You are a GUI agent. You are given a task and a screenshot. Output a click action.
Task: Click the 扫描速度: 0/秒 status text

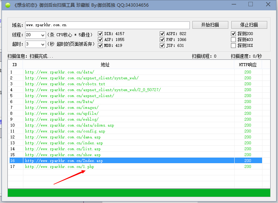[246, 56]
